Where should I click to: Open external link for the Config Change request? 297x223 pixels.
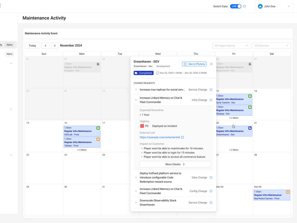[x=211, y=191]
